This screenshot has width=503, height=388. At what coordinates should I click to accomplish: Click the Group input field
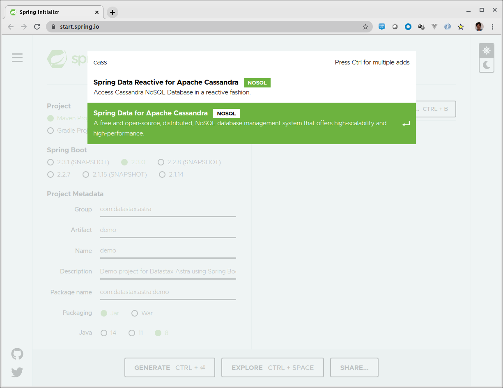pos(168,209)
